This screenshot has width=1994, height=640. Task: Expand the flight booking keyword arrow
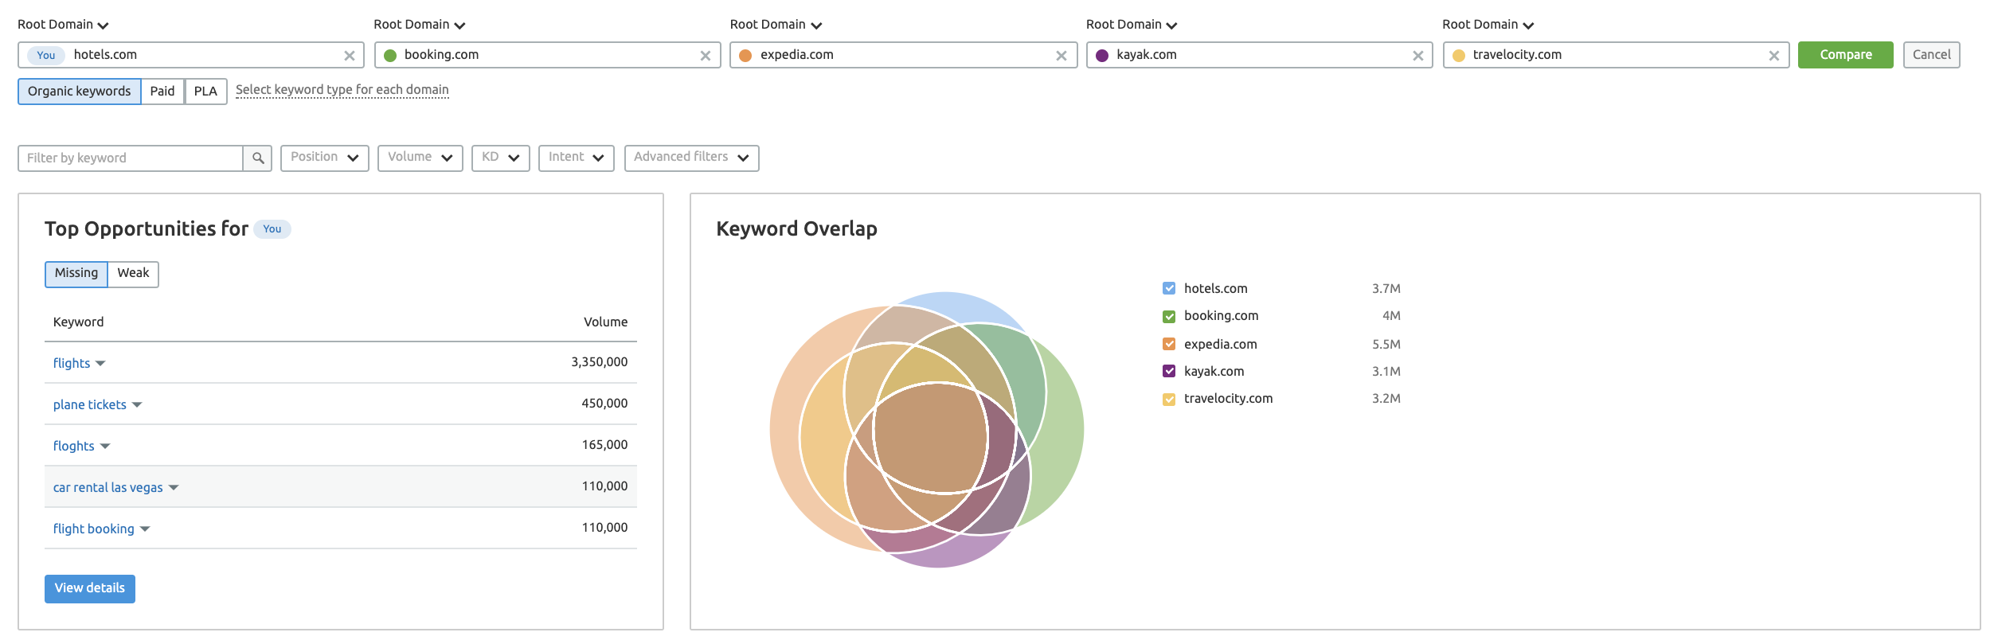coord(145,529)
